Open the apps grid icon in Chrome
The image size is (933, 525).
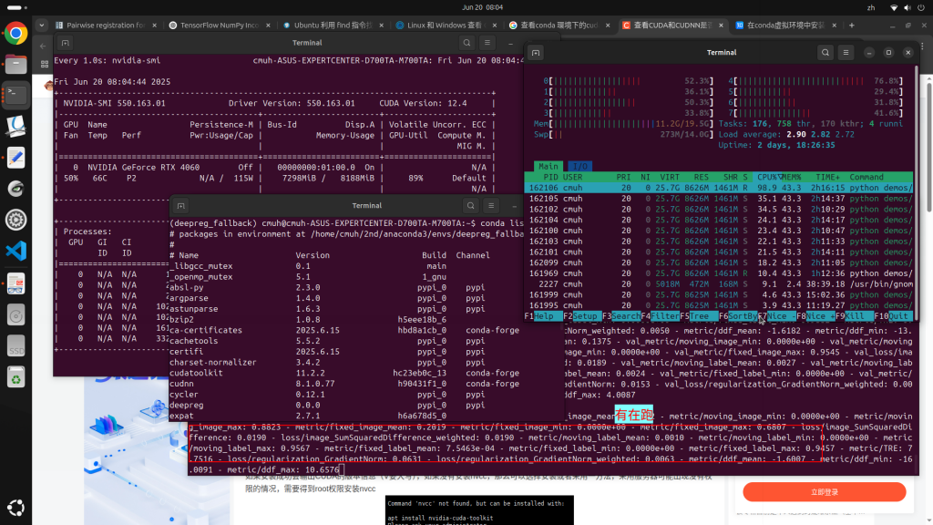point(45,64)
